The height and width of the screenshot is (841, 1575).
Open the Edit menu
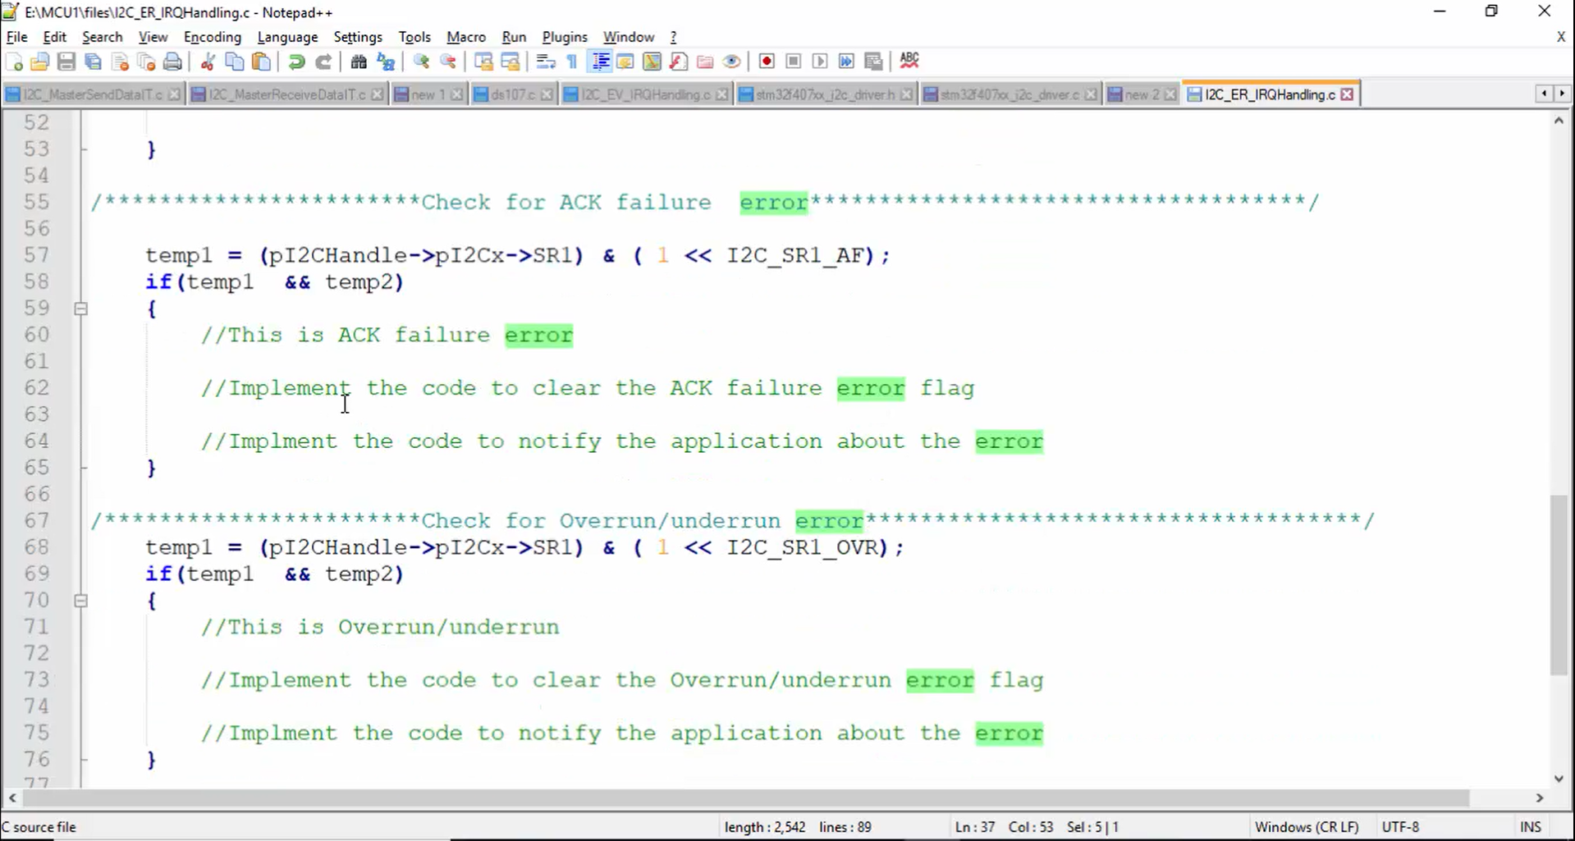point(54,37)
